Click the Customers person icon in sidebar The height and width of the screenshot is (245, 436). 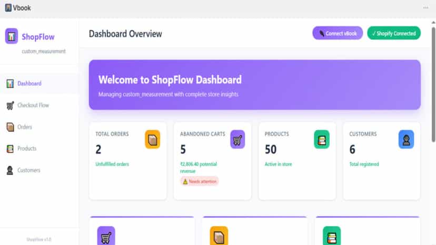click(10, 170)
